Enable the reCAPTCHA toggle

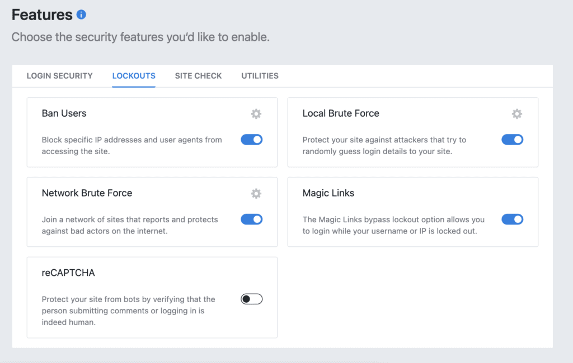click(x=251, y=299)
